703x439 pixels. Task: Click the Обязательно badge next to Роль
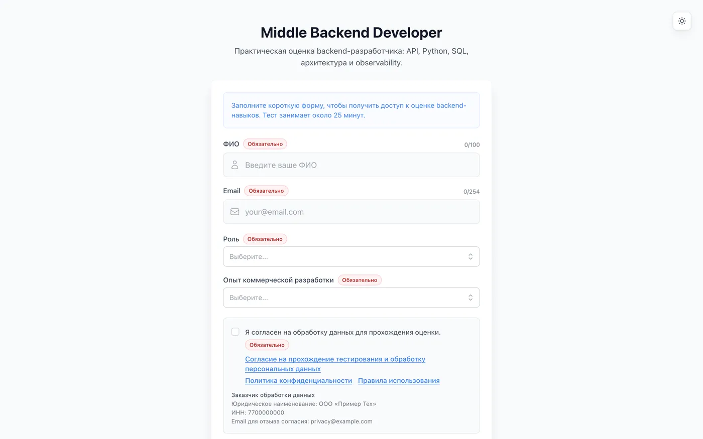click(265, 239)
